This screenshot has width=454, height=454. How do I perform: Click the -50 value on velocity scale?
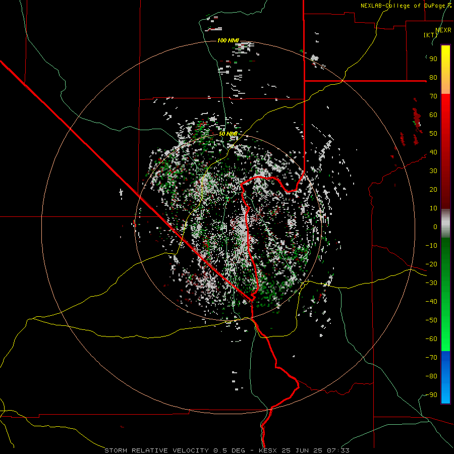coord(431,320)
